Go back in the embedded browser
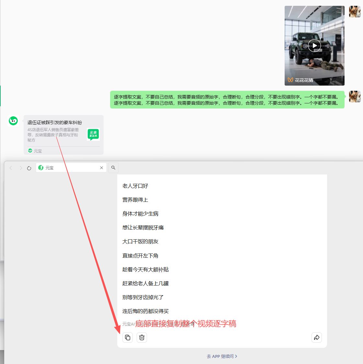The height and width of the screenshot is (364, 363). (x=11, y=168)
